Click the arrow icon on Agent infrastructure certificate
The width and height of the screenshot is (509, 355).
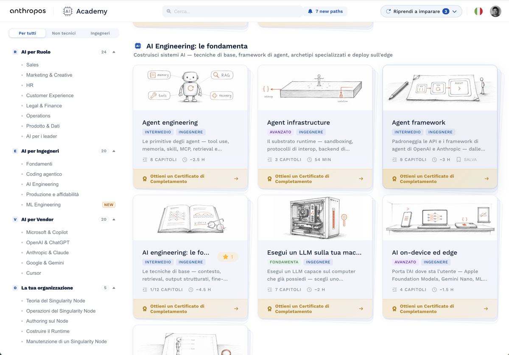point(361,179)
